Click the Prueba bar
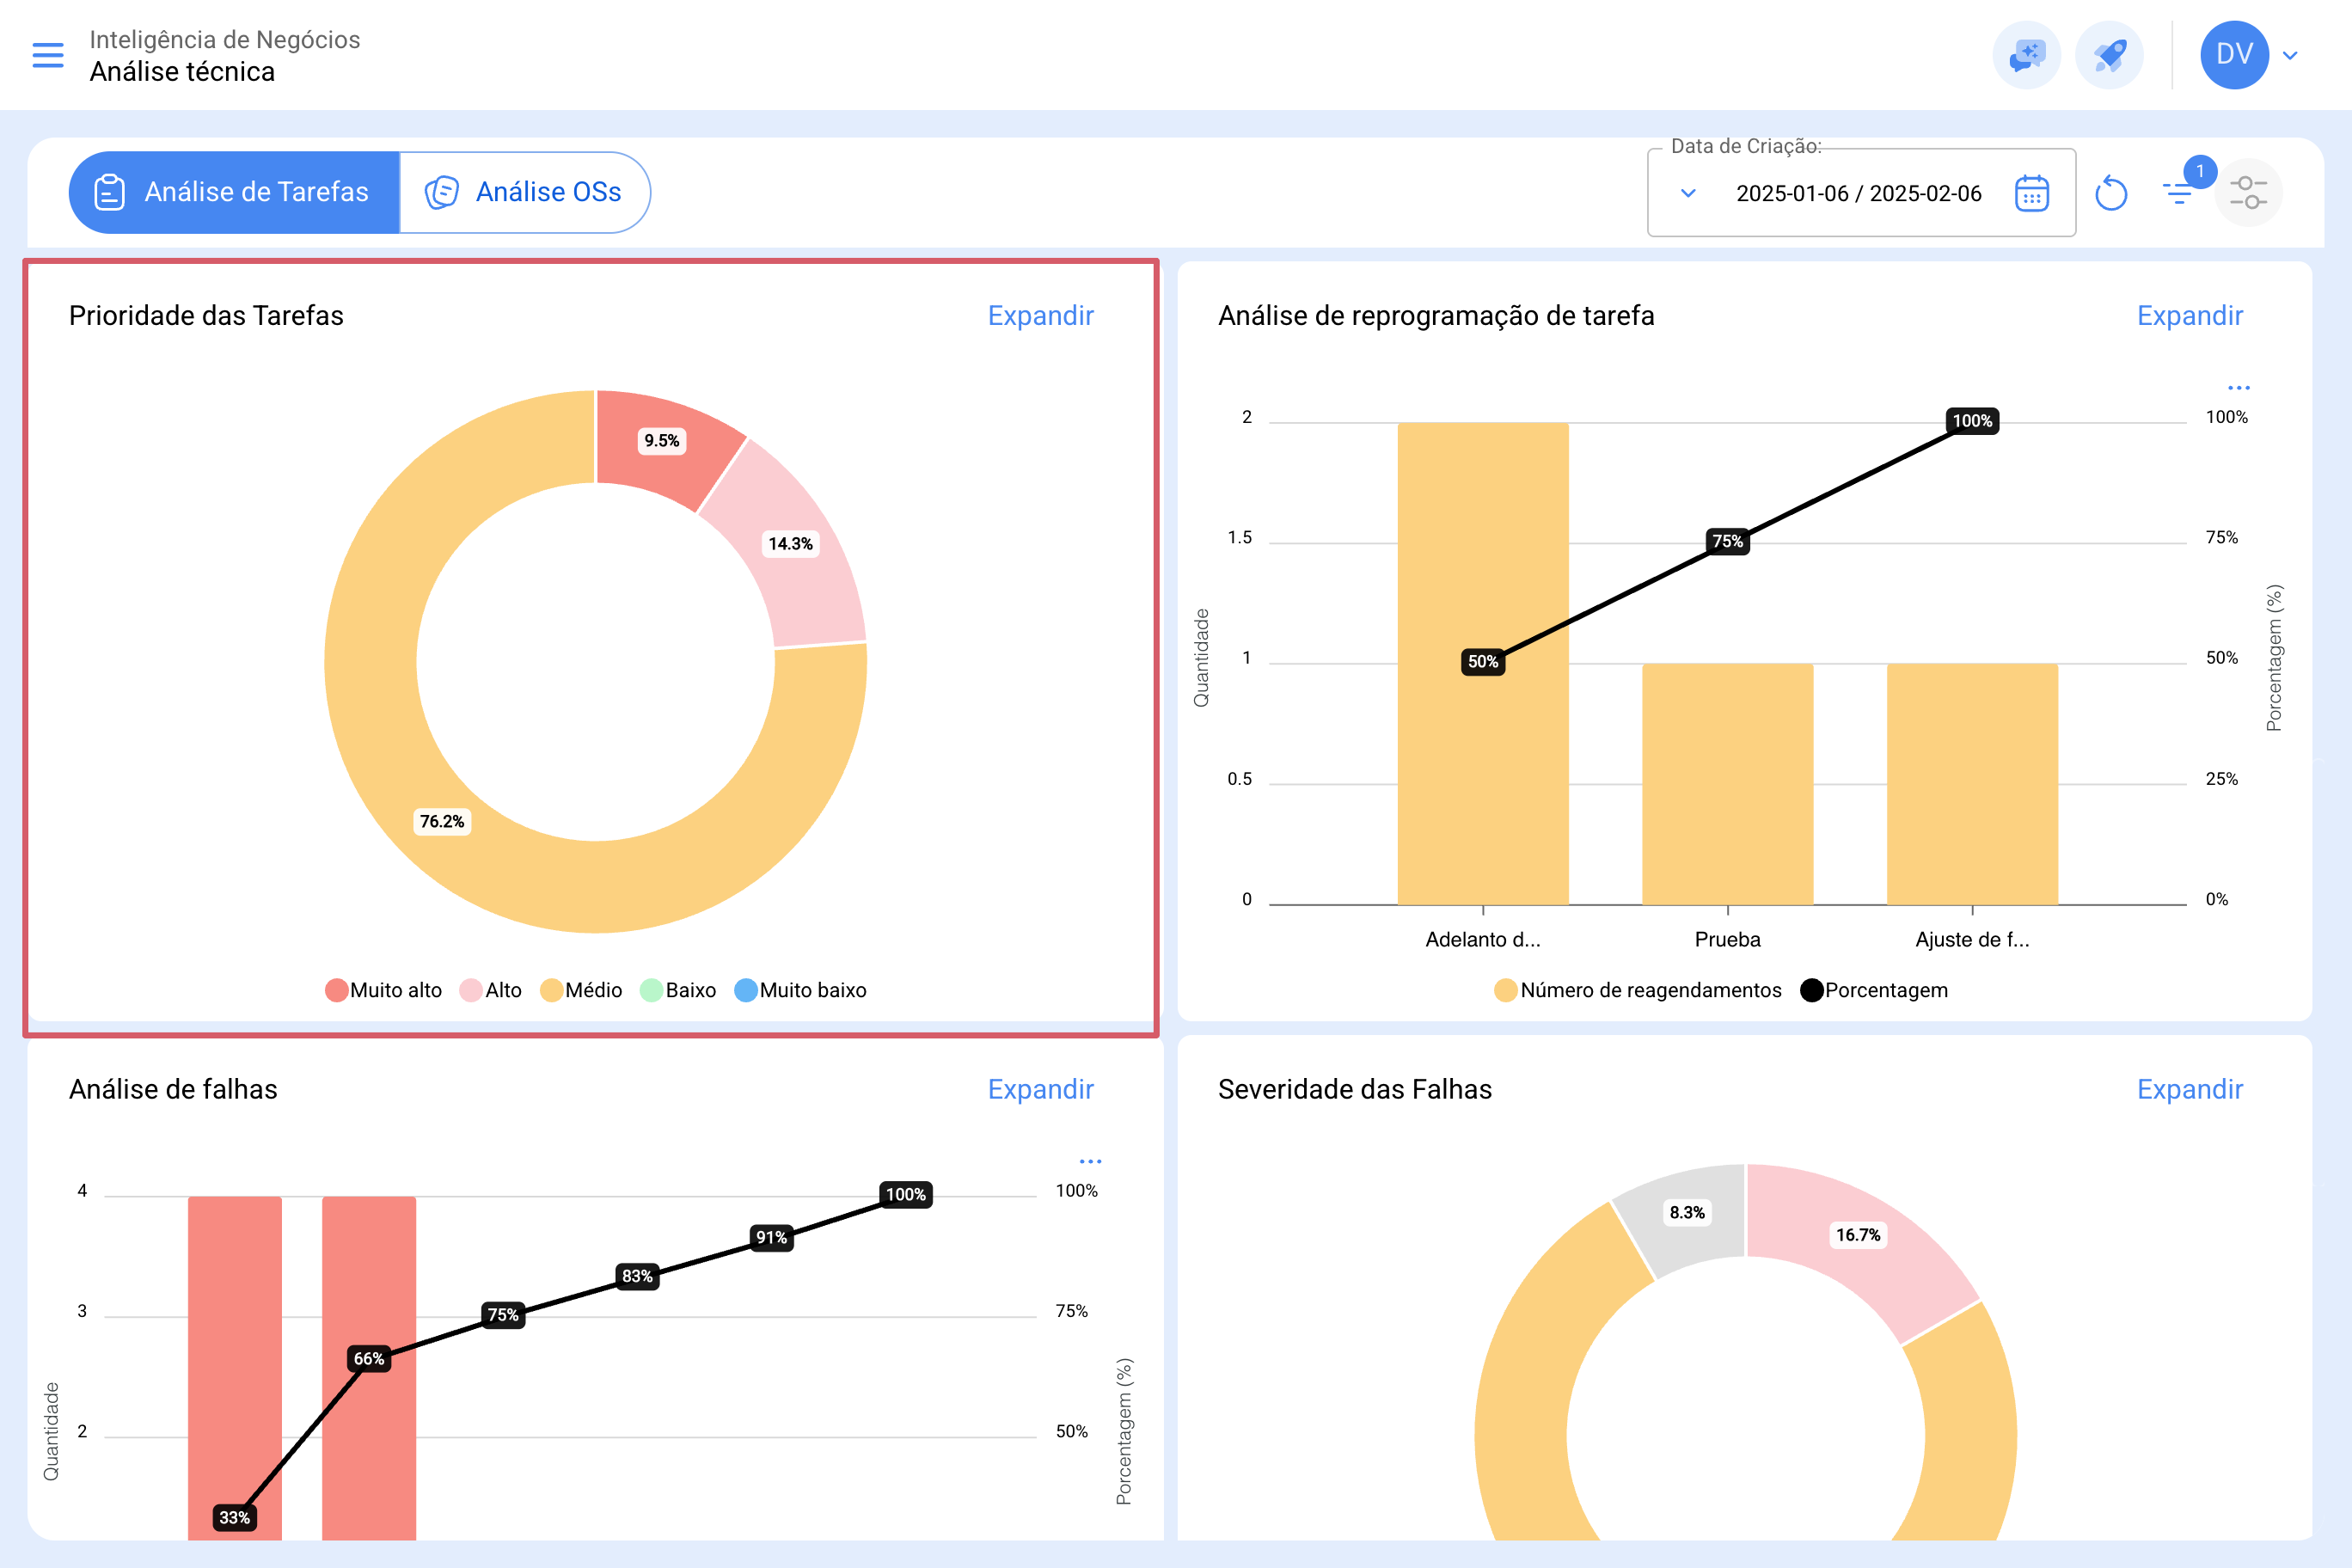 (1727, 784)
